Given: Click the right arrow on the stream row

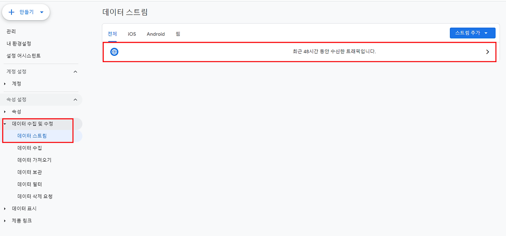Looking at the screenshot, I should (487, 51).
